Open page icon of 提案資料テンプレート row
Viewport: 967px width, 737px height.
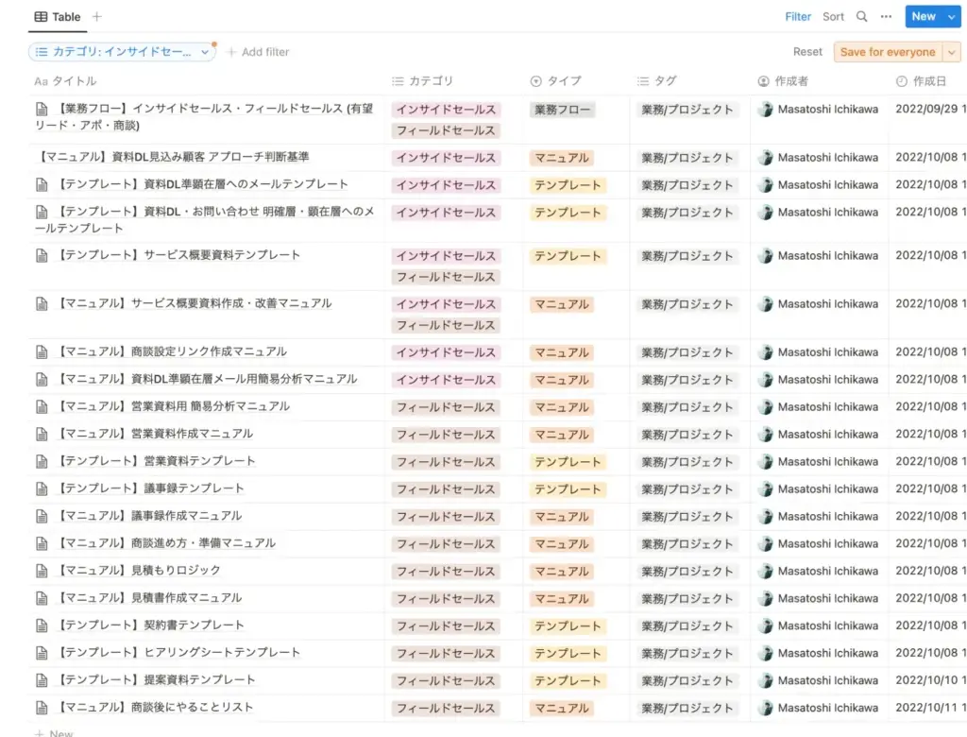[42, 680]
